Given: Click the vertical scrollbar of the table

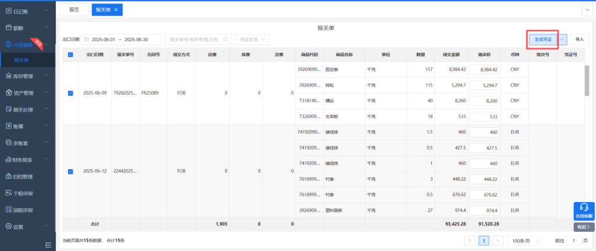Looking at the screenshot, I should click(x=587, y=81).
